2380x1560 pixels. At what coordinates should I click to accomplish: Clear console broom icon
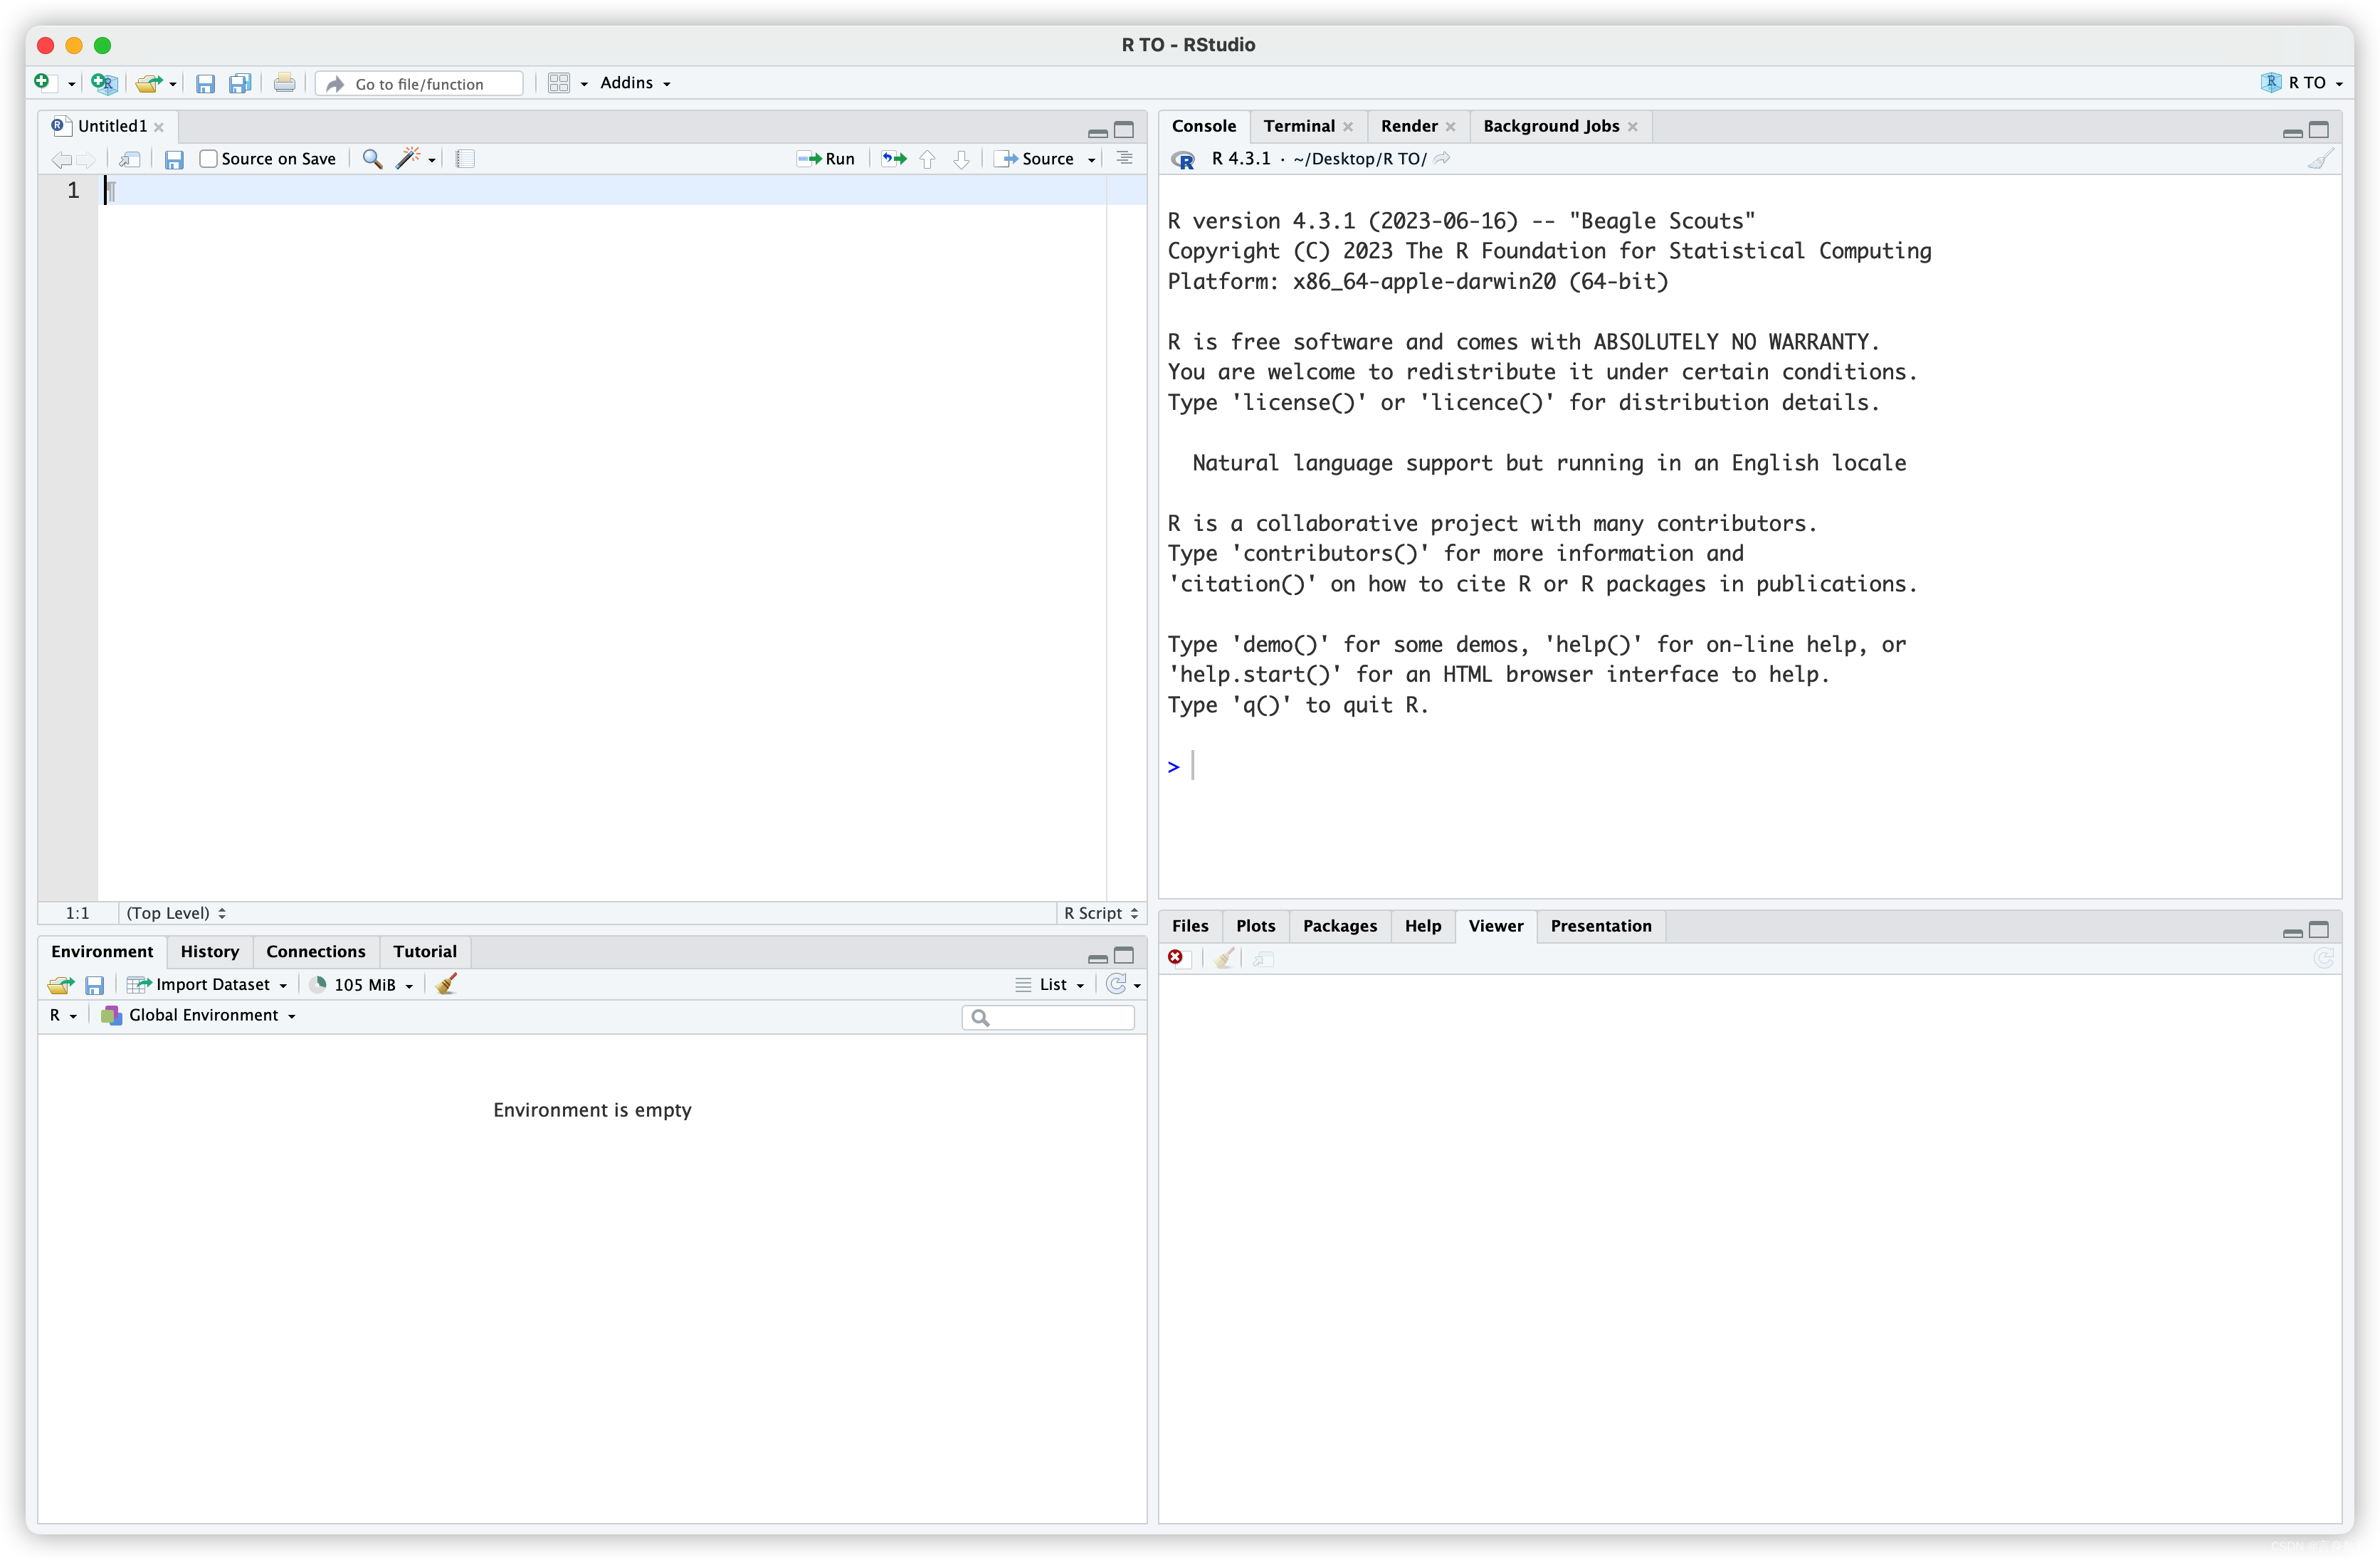coord(2320,159)
